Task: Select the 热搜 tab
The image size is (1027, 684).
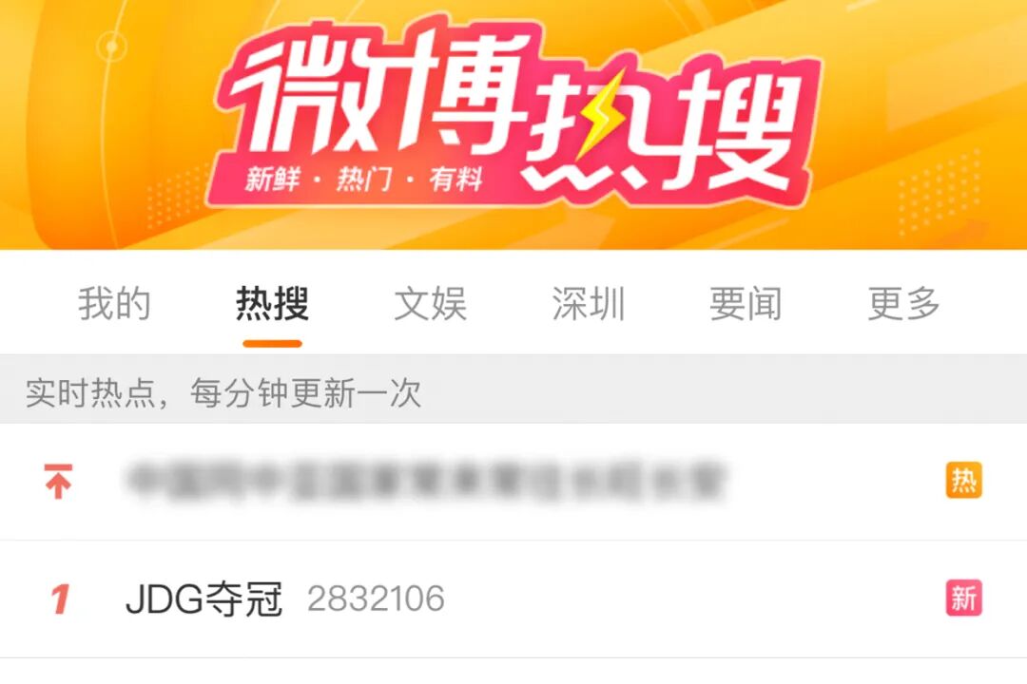Action: (273, 304)
